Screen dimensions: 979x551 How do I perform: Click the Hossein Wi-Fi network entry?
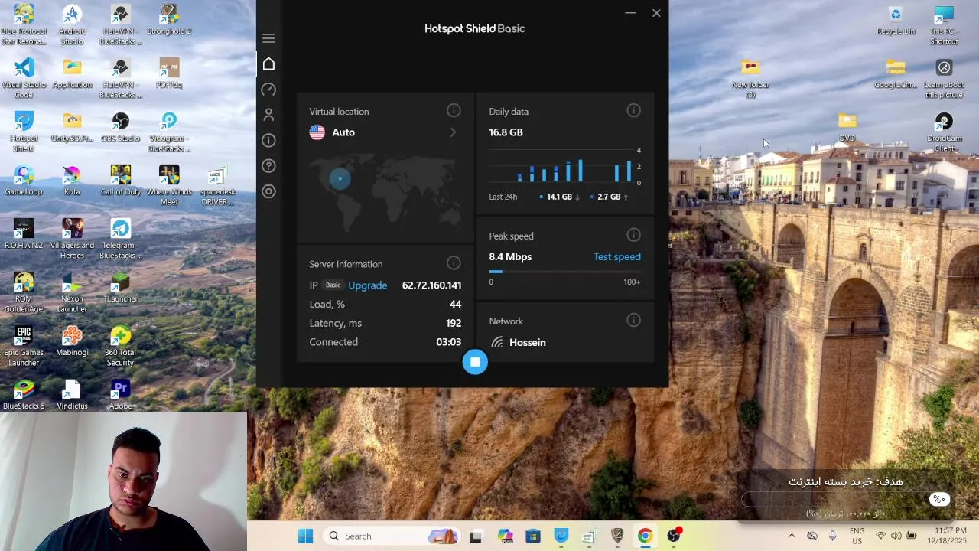pyautogui.click(x=519, y=342)
